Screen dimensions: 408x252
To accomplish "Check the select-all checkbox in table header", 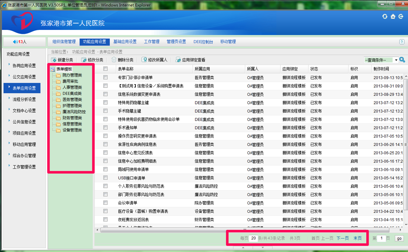I will coord(105,69).
